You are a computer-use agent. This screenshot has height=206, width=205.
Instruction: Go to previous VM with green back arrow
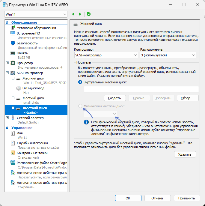click(73, 14)
